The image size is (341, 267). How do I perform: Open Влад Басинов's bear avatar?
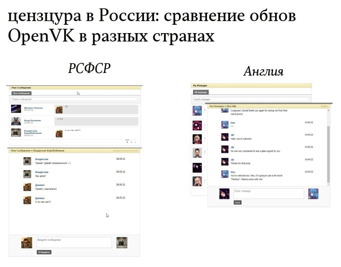click(16, 121)
